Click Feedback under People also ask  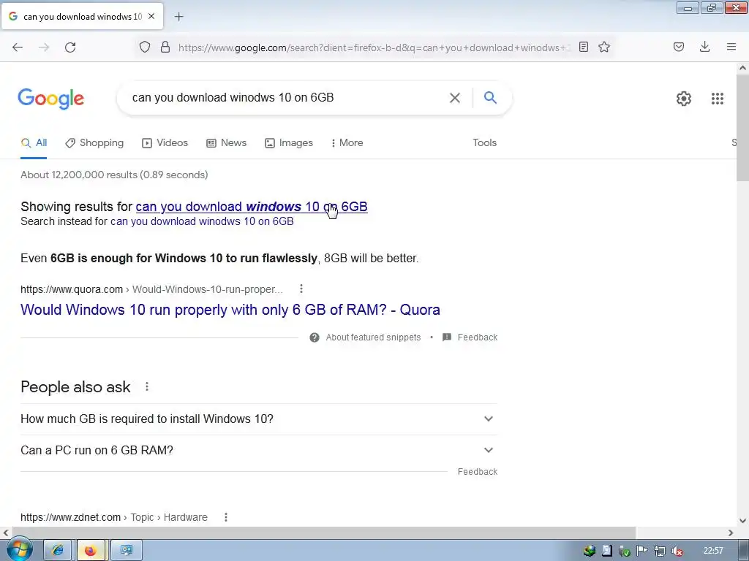(x=477, y=472)
